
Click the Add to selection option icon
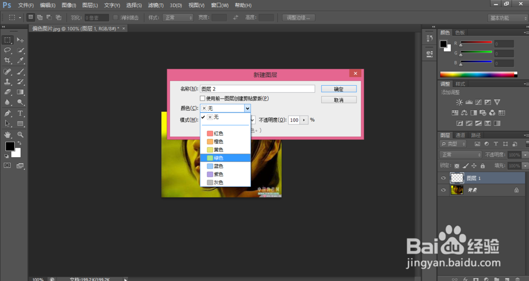pyautogui.click(x=40, y=17)
